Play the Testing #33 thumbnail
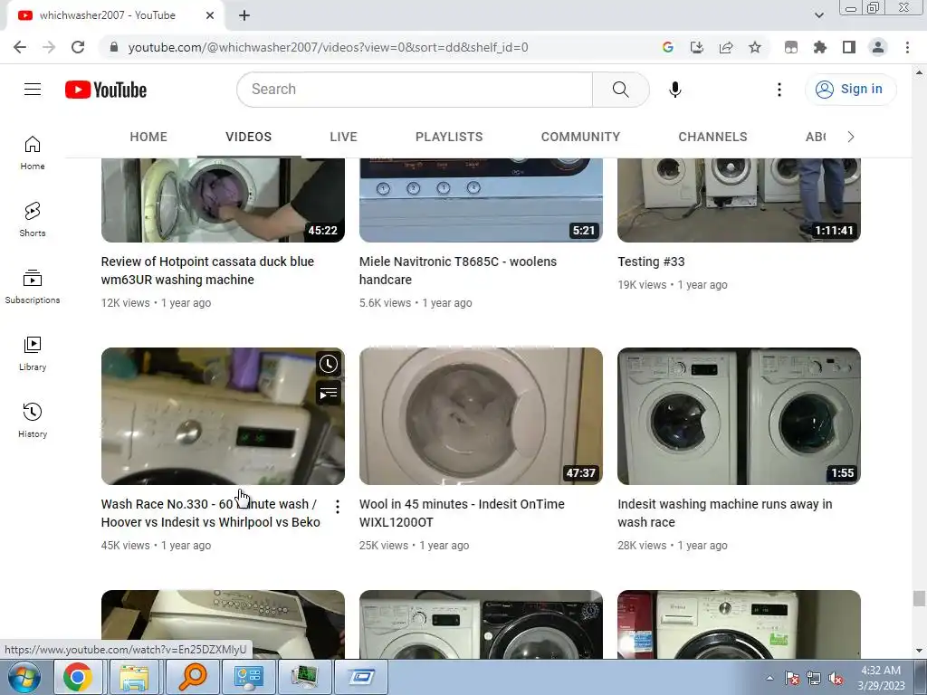This screenshot has height=695, width=927. [739, 200]
